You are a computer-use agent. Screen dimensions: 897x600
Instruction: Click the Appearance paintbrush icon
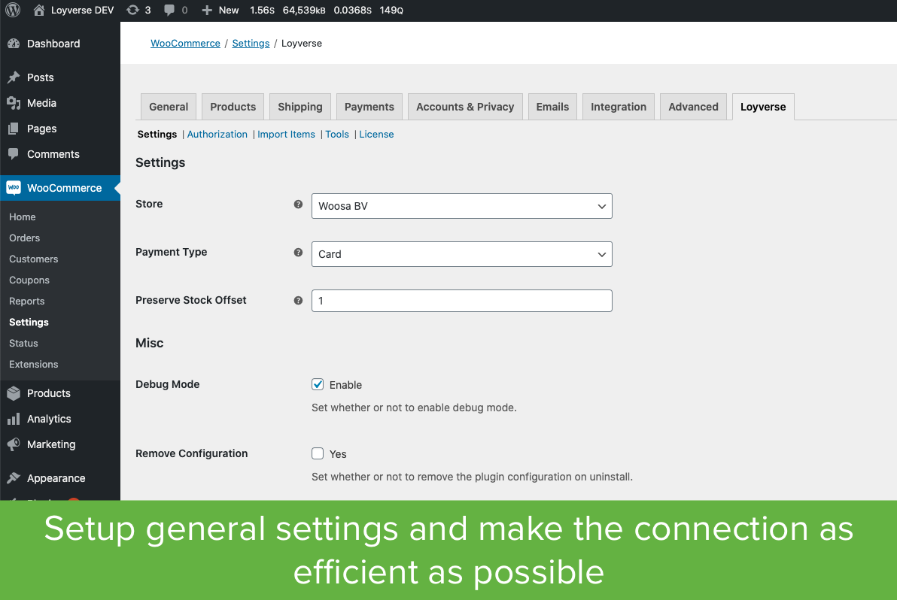pos(14,477)
